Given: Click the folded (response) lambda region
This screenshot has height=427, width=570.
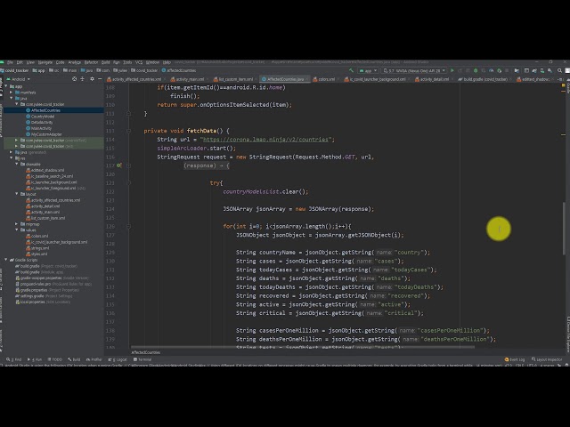Looking at the screenshot, I should [x=207, y=165].
